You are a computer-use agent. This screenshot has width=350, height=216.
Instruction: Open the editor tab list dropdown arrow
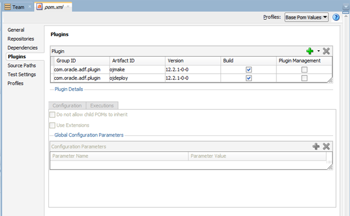tap(345, 7)
